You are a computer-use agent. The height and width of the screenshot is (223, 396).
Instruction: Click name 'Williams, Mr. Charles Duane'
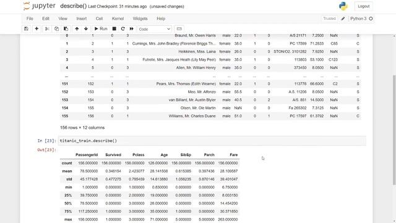pyautogui.click(x=192, y=116)
